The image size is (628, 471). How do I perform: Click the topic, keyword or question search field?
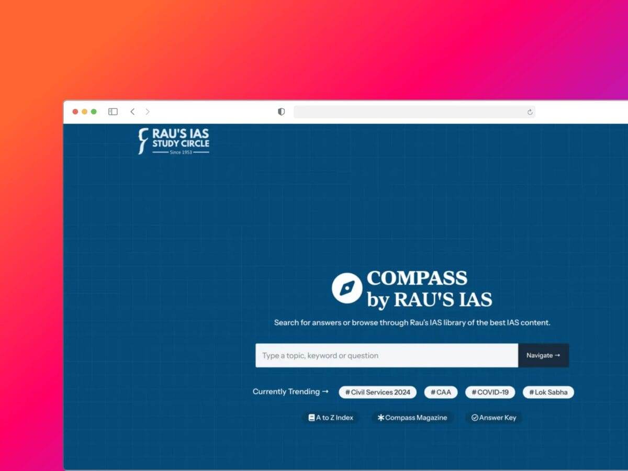(x=386, y=355)
